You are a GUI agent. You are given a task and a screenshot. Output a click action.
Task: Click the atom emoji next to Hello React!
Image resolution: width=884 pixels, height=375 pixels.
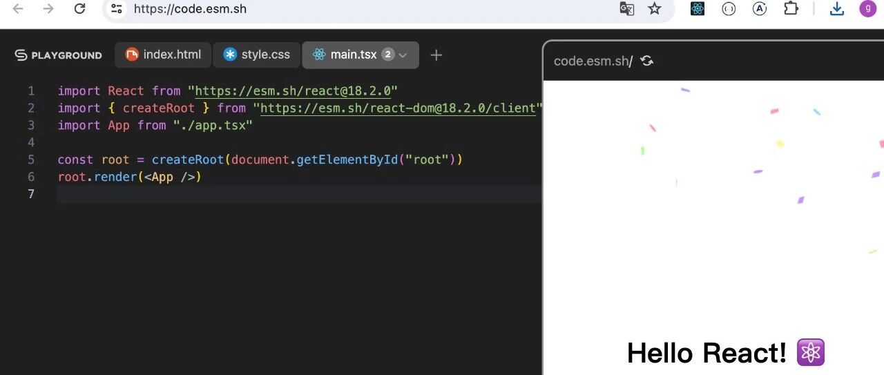tap(811, 353)
